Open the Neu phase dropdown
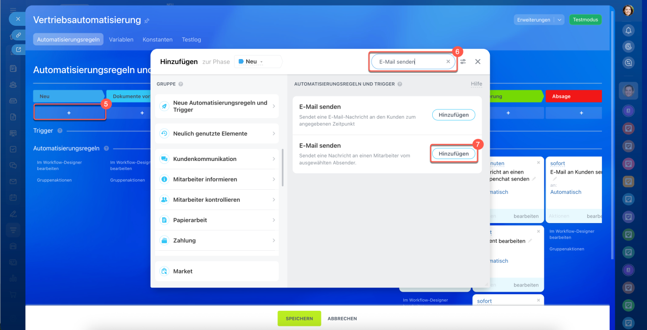 [258, 62]
